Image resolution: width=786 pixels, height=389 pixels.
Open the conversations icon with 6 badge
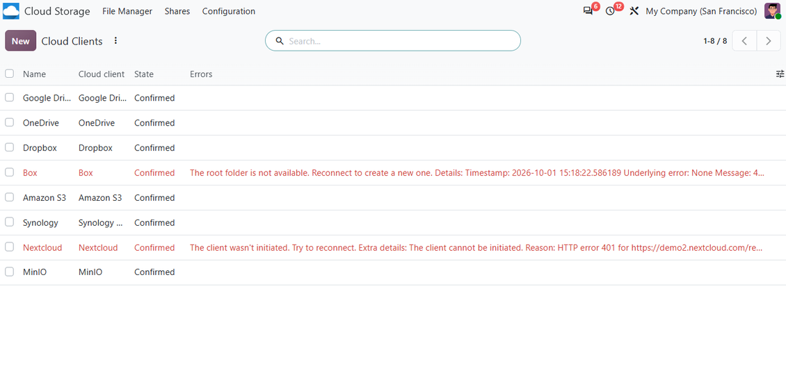click(x=588, y=11)
